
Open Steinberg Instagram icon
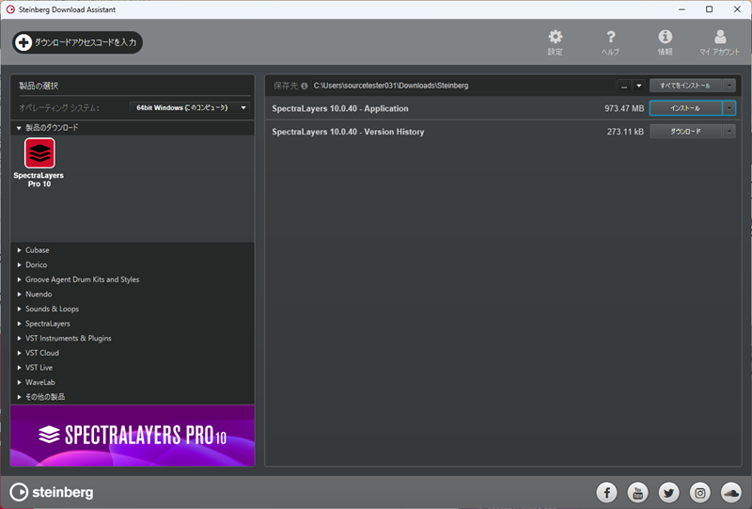click(x=700, y=492)
